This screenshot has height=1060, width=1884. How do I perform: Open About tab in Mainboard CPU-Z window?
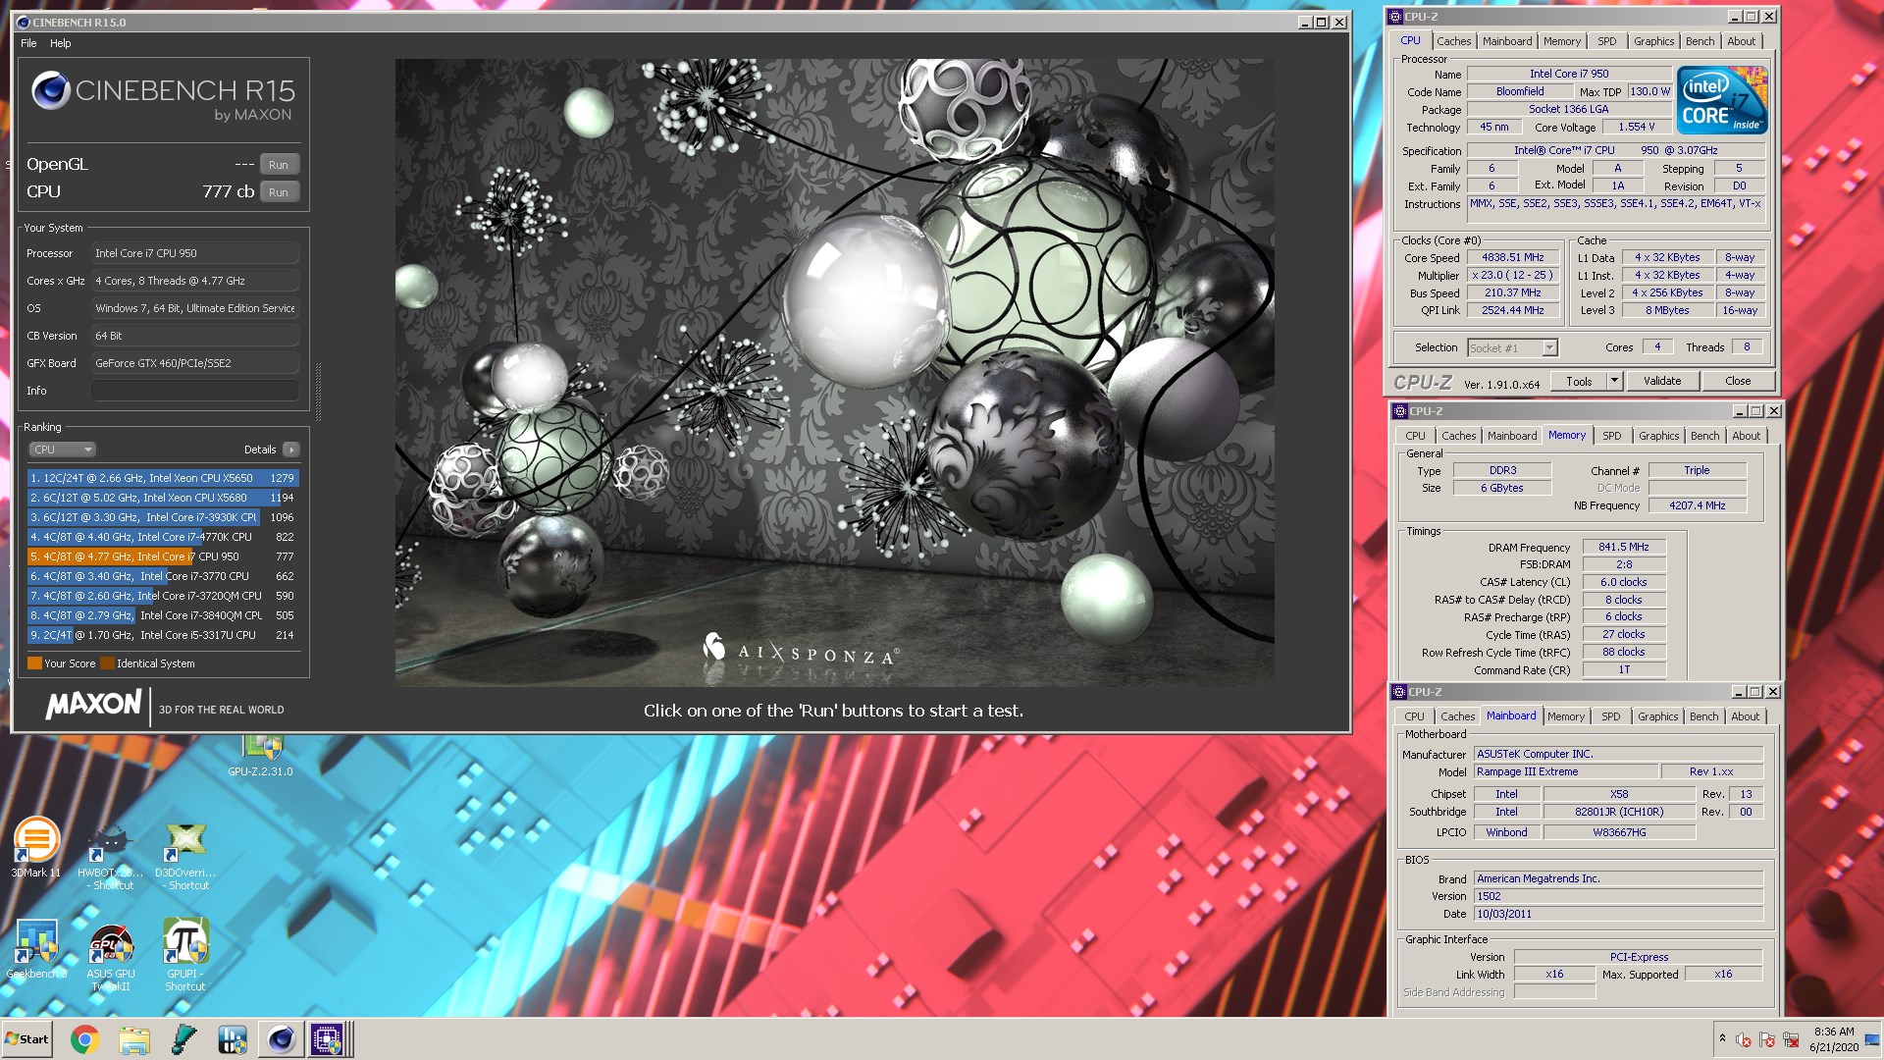coord(1745,716)
